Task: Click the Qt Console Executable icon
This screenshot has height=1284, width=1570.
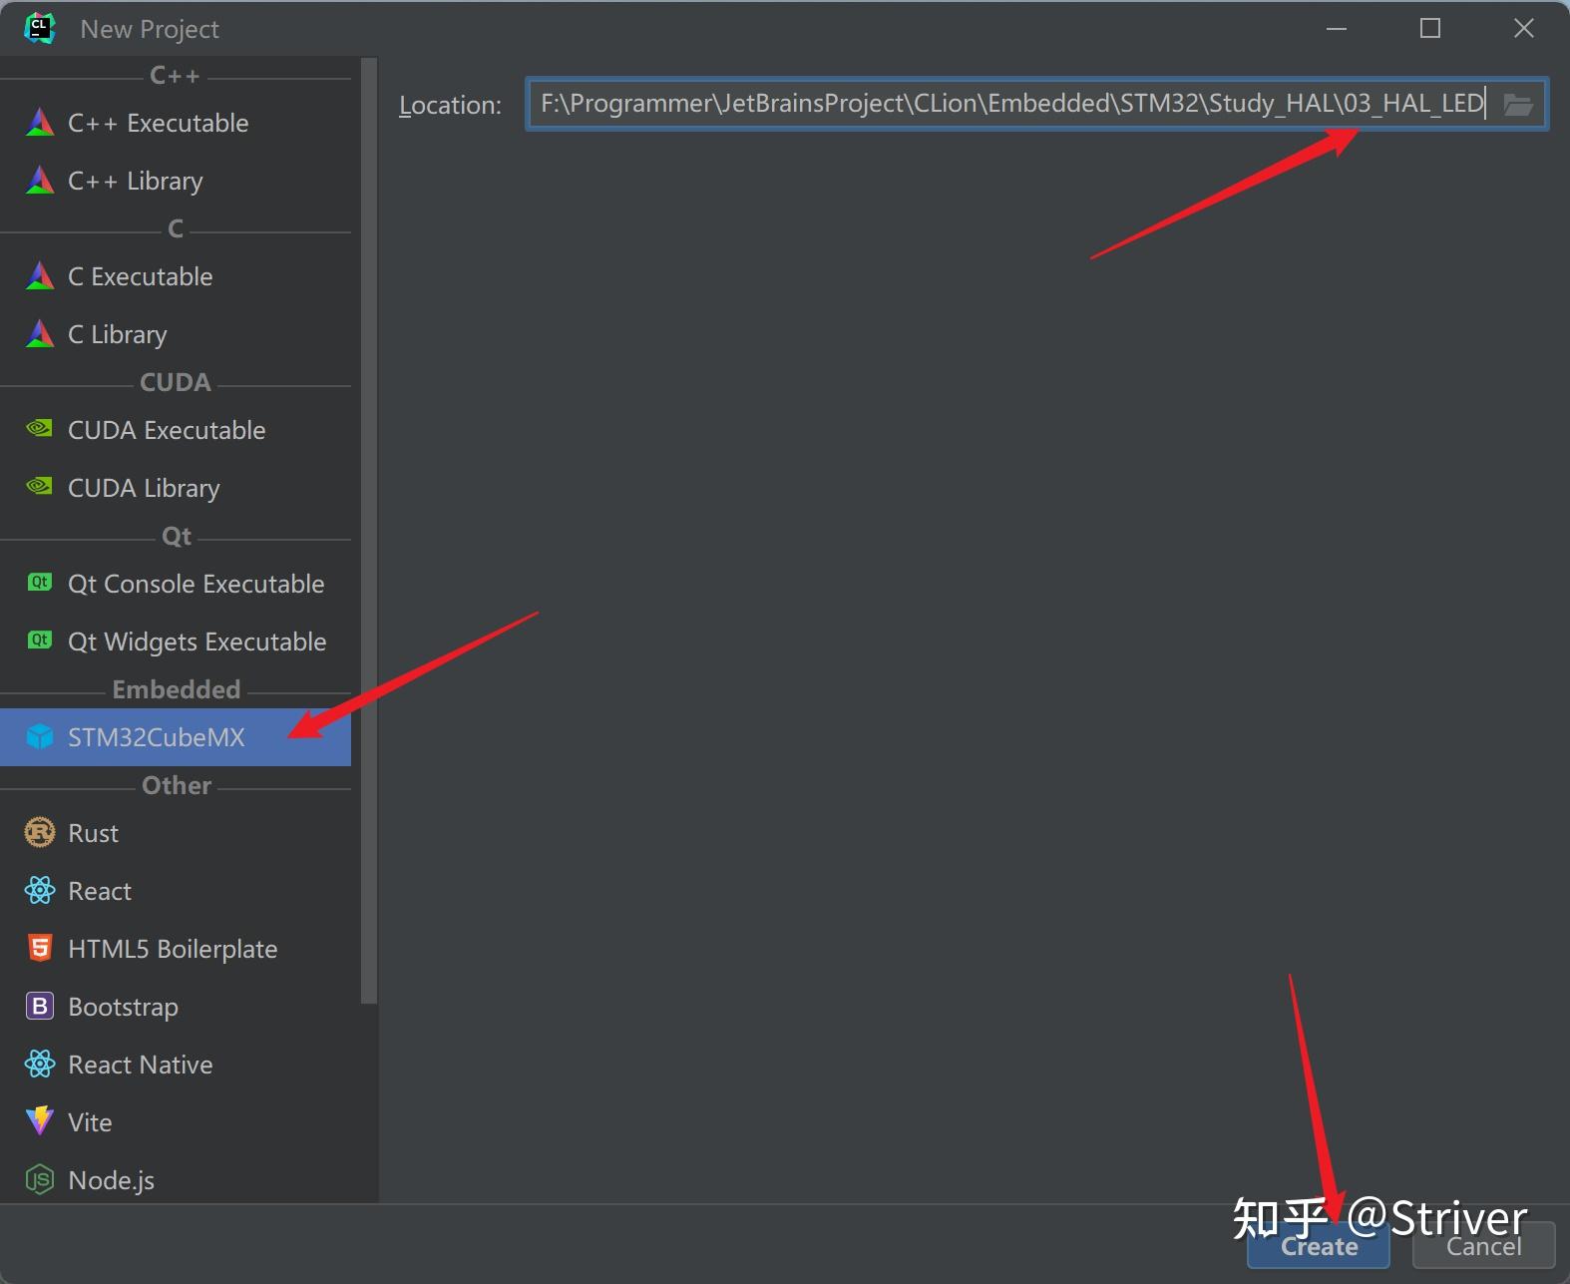Action: (x=40, y=583)
